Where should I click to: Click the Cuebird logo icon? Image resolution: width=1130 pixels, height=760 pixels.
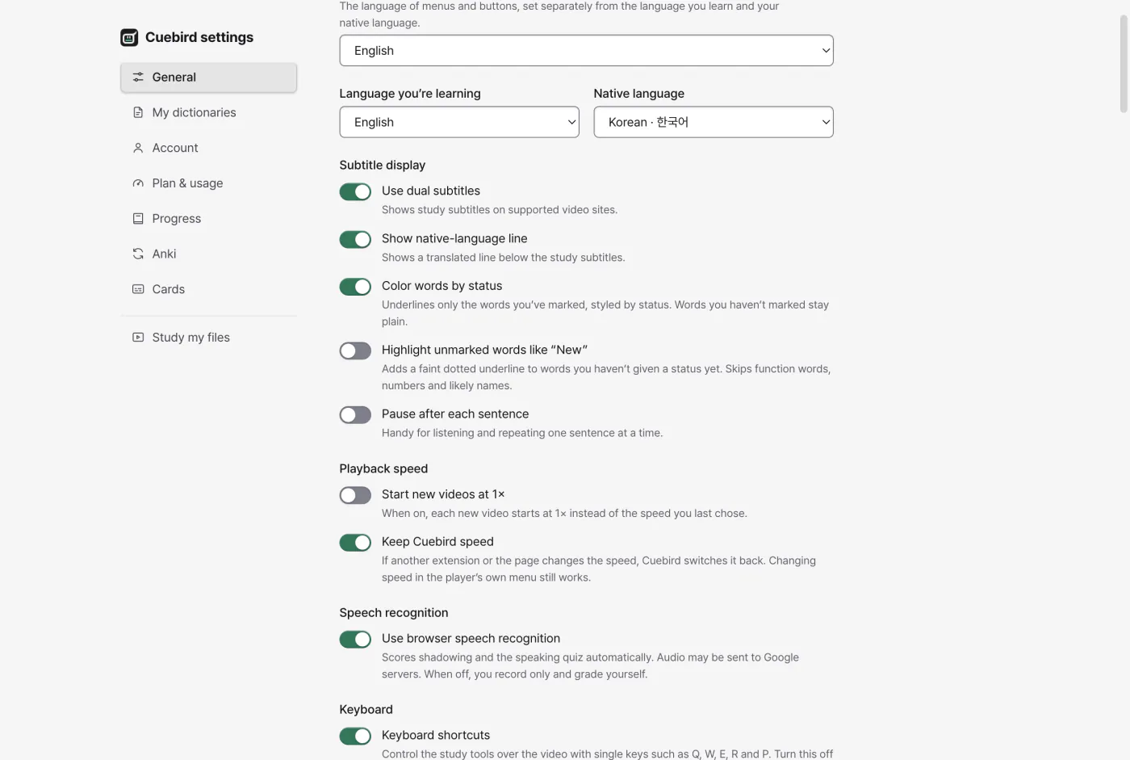tap(129, 37)
